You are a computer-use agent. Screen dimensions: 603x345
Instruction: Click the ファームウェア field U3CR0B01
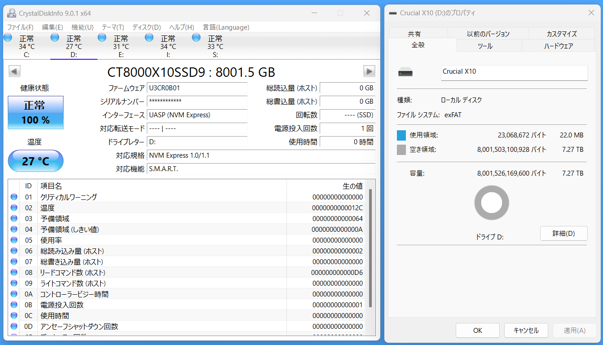[197, 88]
